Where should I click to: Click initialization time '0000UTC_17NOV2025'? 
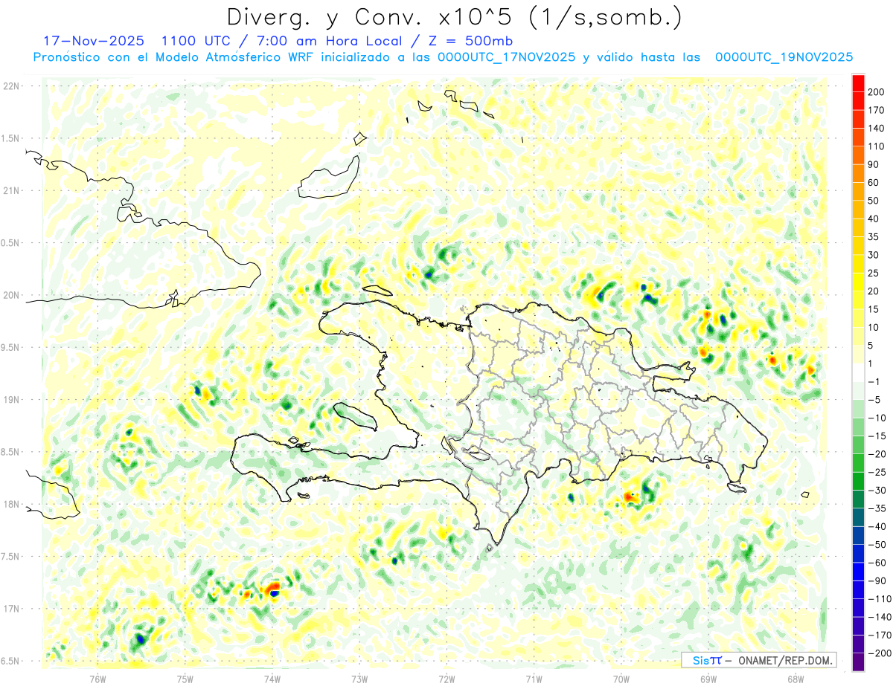click(506, 57)
